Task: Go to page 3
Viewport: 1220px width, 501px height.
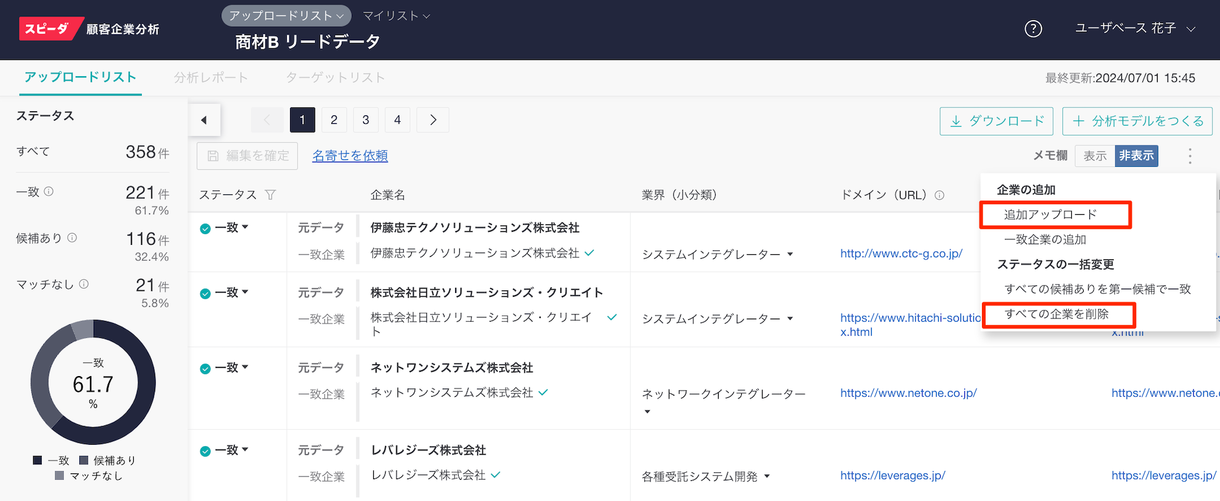Action: [366, 120]
